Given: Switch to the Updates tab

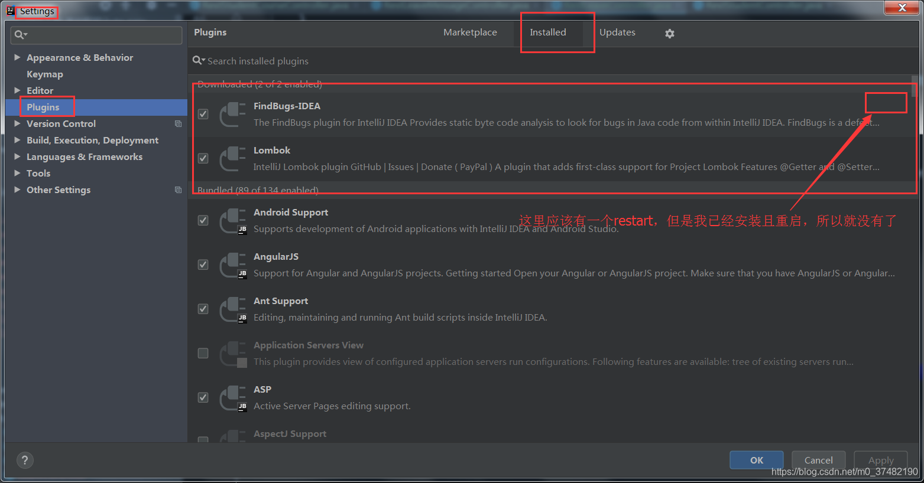Looking at the screenshot, I should 617,32.
